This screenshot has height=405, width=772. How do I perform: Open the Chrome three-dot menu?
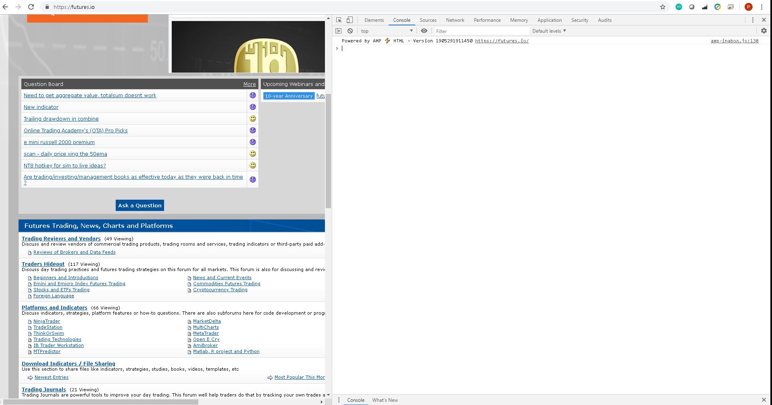[x=762, y=7]
